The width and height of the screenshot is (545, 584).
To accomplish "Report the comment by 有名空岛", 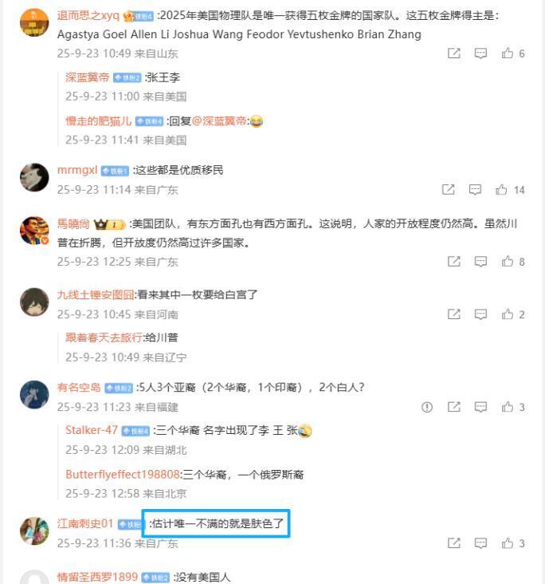I will pyautogui.click(x=427, y=407).
